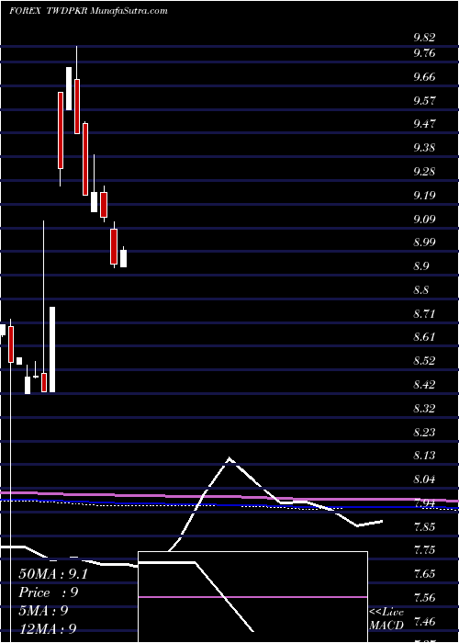Click the 9.09 price axis label
The image size is (459, 643).
pos(424,219)
